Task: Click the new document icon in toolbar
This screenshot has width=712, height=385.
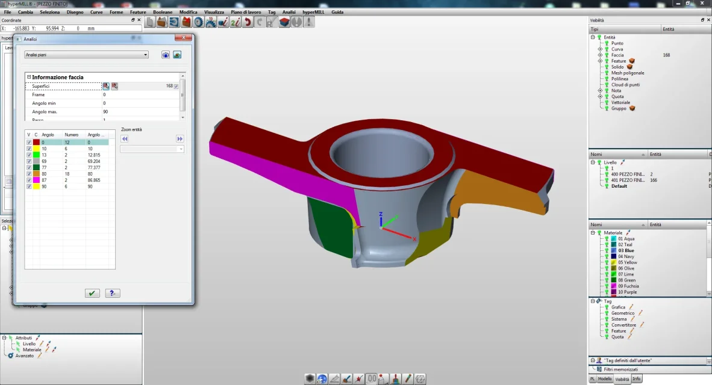Action: (149, 22)
